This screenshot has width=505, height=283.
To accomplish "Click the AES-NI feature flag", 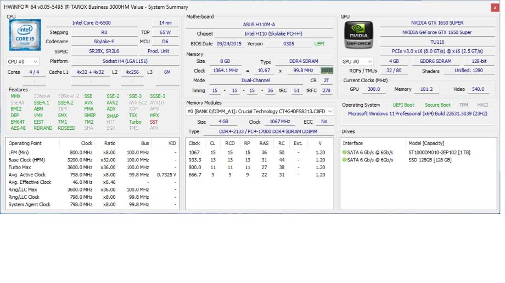I will (18, 128).
